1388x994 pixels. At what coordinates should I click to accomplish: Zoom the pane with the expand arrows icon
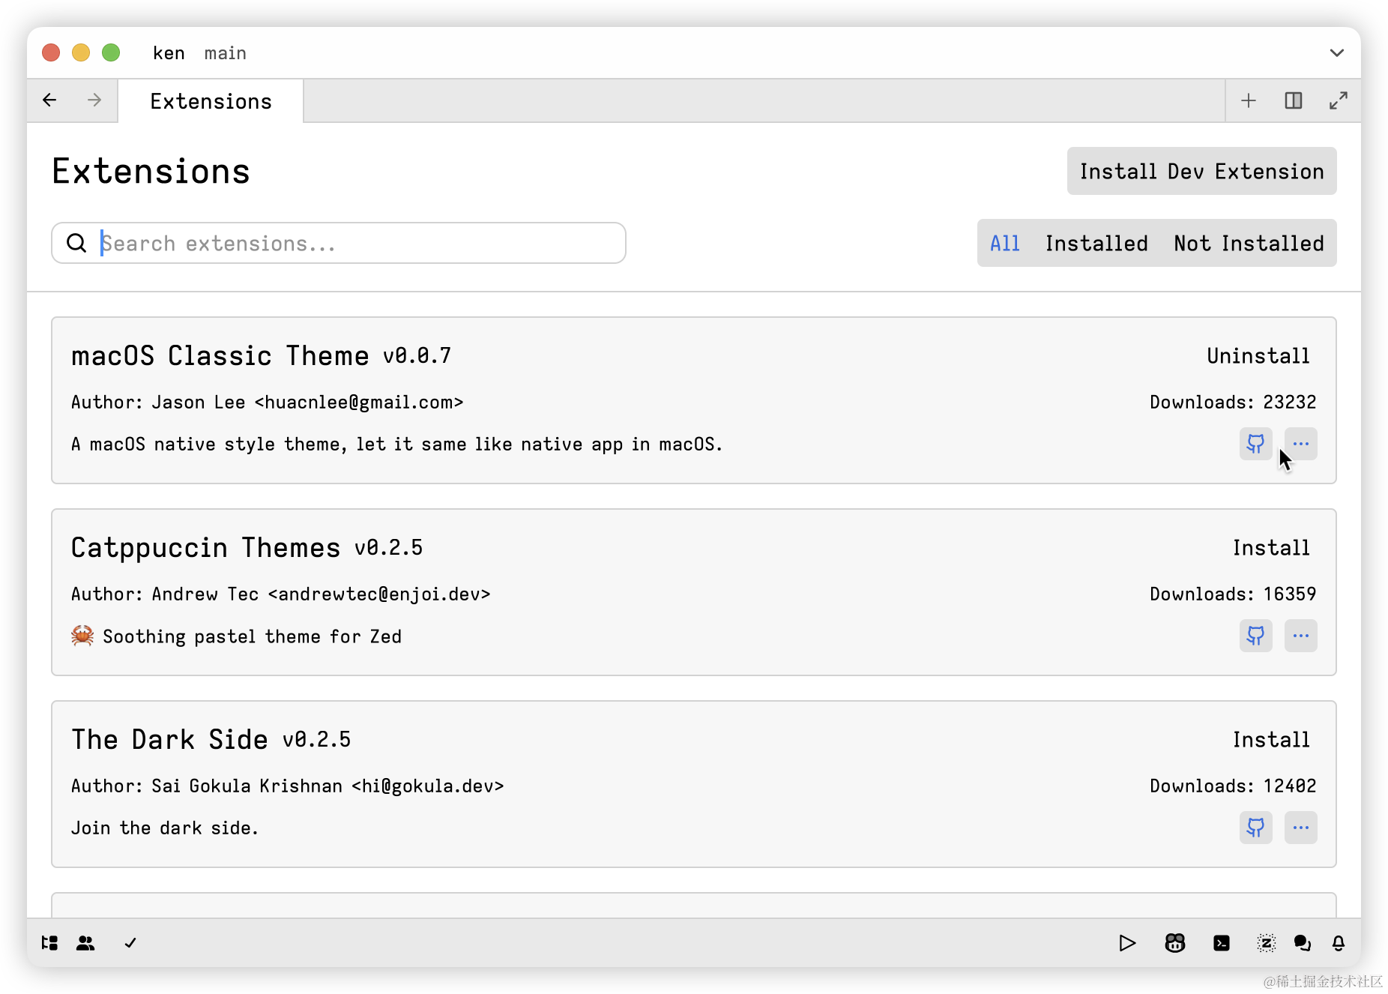coord(1339,100)
